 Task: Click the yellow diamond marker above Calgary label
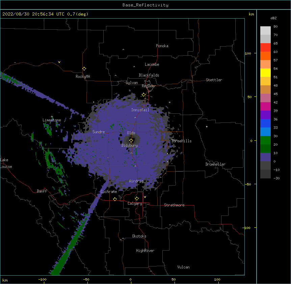(137, 199)
